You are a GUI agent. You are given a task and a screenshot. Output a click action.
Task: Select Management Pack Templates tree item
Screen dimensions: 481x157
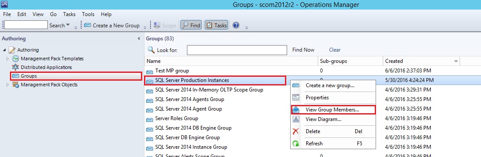pos(52,59)
